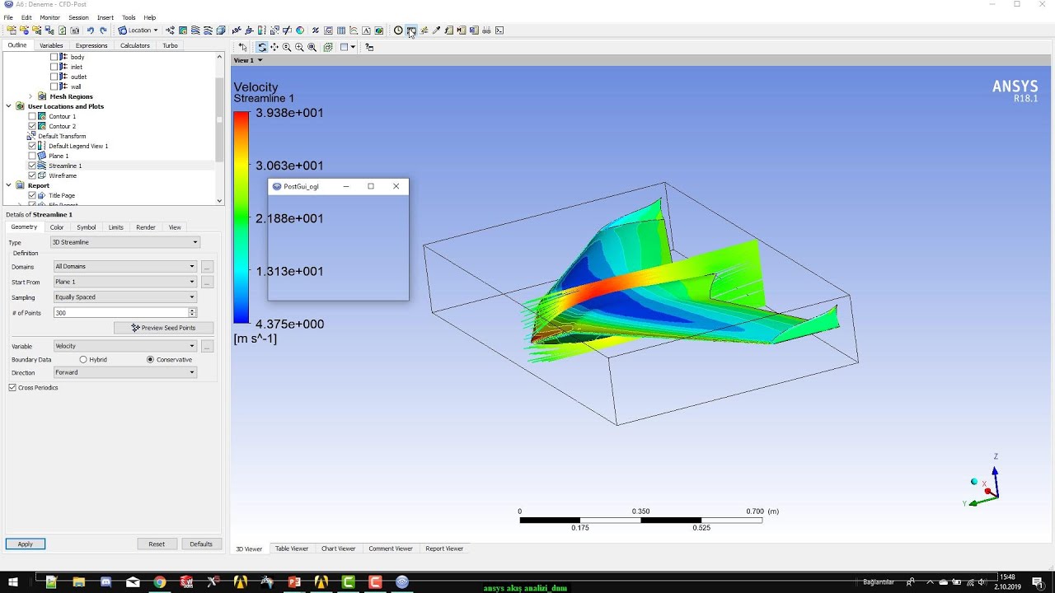Hide the Wireframe via its checkbox

32,175
